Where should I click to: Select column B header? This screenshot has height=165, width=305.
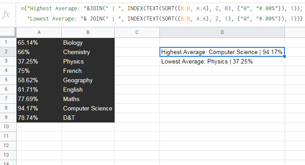[x=88, y=32]
